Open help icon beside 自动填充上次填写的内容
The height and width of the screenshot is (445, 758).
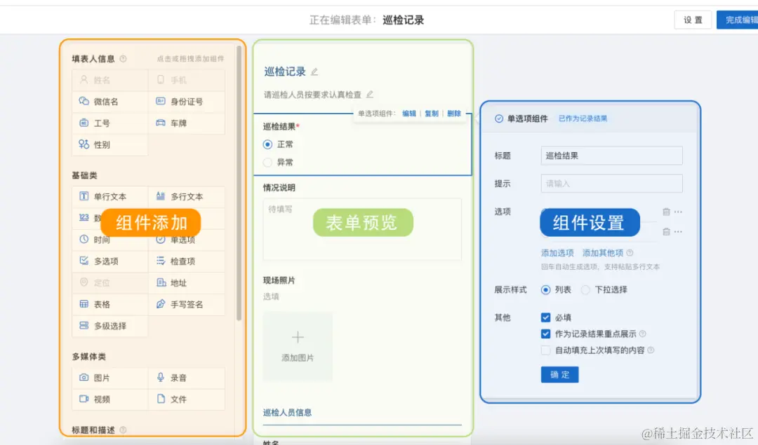click(x=651, y=350)
